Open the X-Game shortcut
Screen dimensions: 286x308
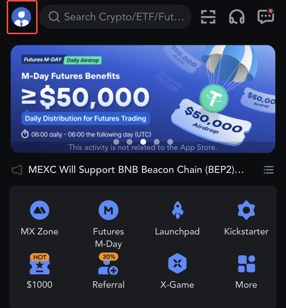pyautogui.click(x=177, y=271)
